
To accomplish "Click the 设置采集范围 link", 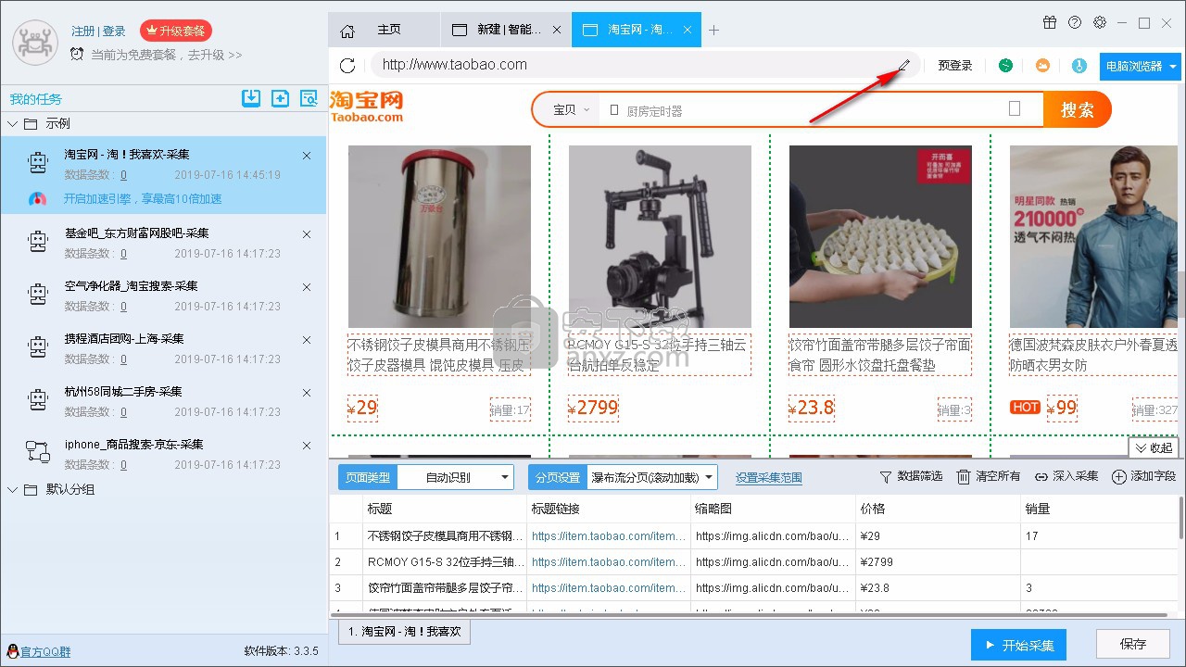I will coord(769,478).
